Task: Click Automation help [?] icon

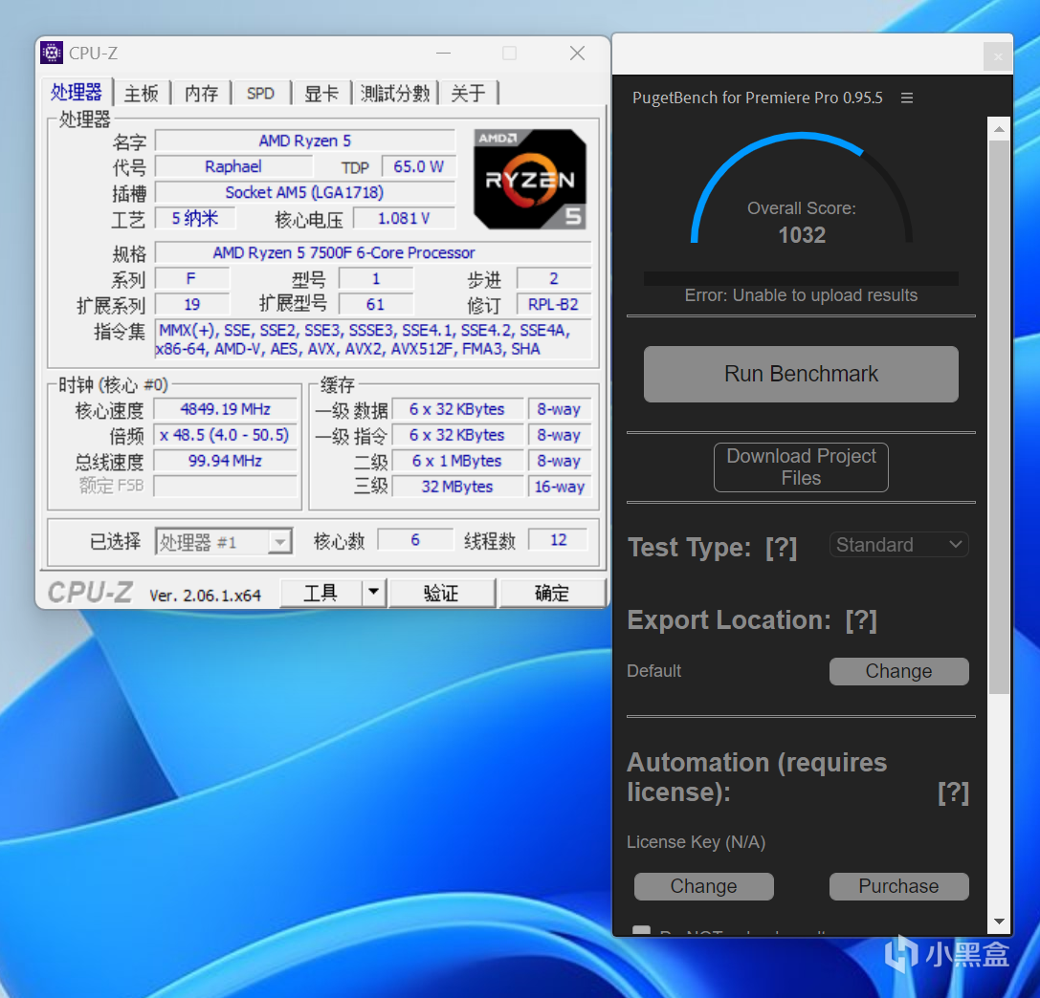Action: 953,792
